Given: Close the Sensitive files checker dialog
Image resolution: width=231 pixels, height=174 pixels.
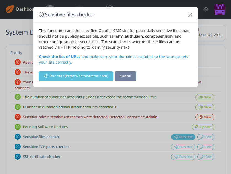Looking at the screenshot, I should tap(190, 15).
